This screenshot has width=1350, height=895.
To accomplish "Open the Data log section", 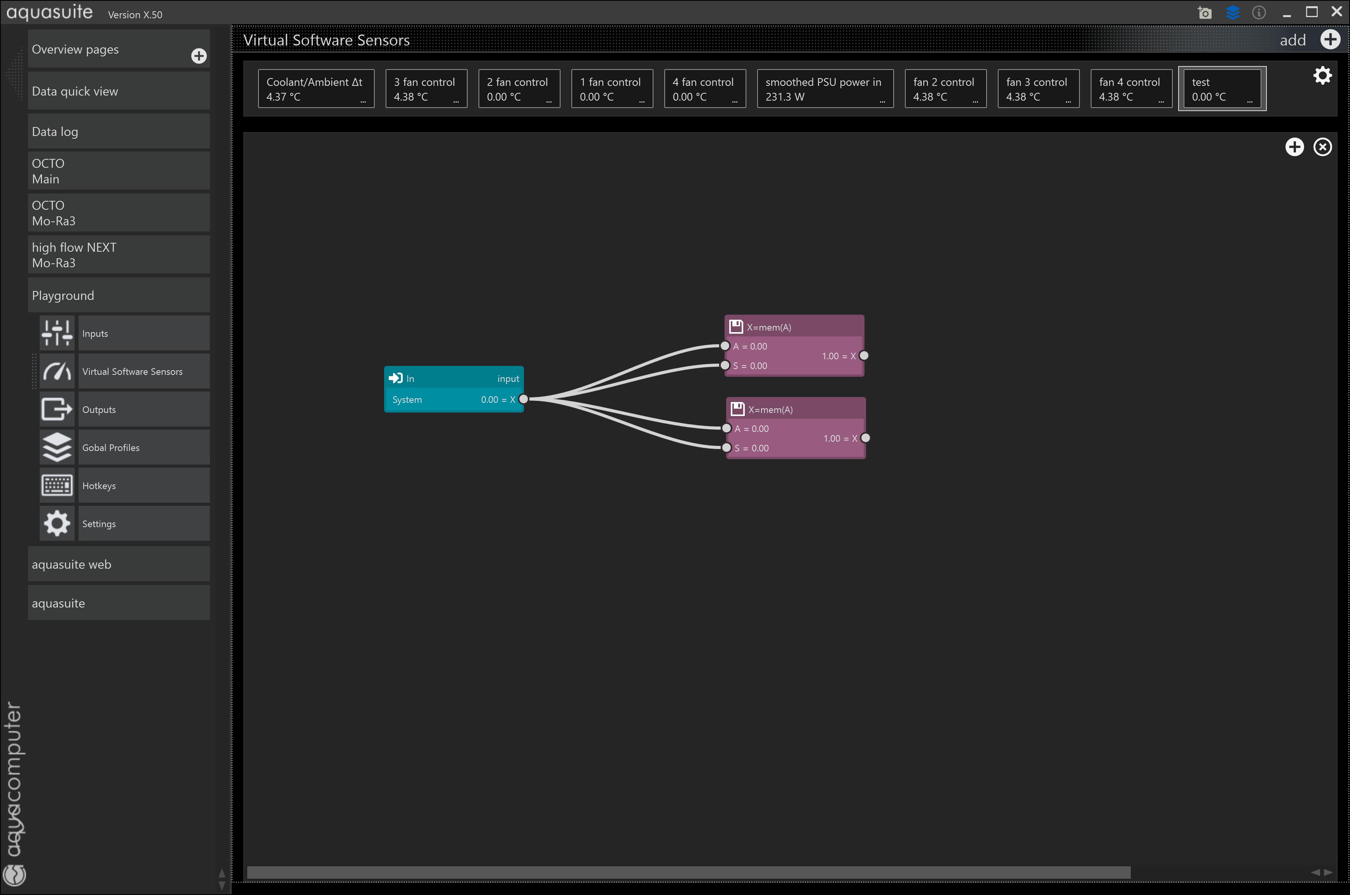I will pyautogui.click(x=119, y=131).
